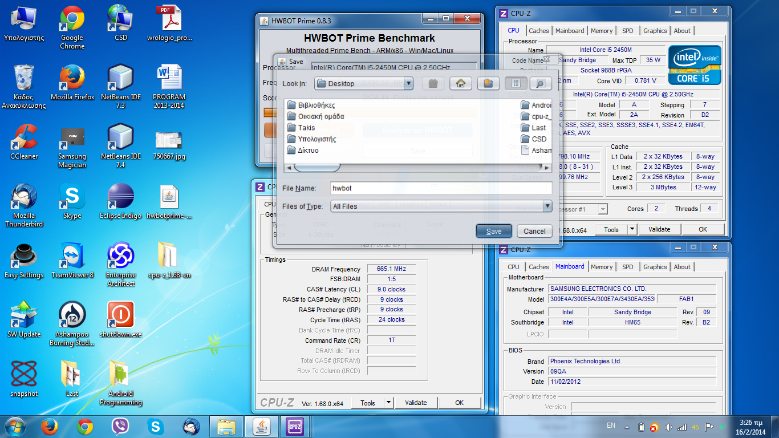Click Validate in Timings CPU-Z window
Viewport: 779px width, 438px height.
click(x=416, y=403)
